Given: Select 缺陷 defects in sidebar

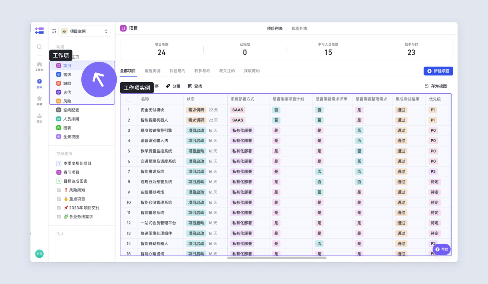Looking at the screenshot, I should 67,83.
